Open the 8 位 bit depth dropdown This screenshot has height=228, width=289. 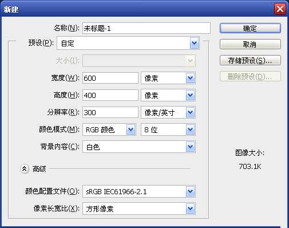[168, 129]
